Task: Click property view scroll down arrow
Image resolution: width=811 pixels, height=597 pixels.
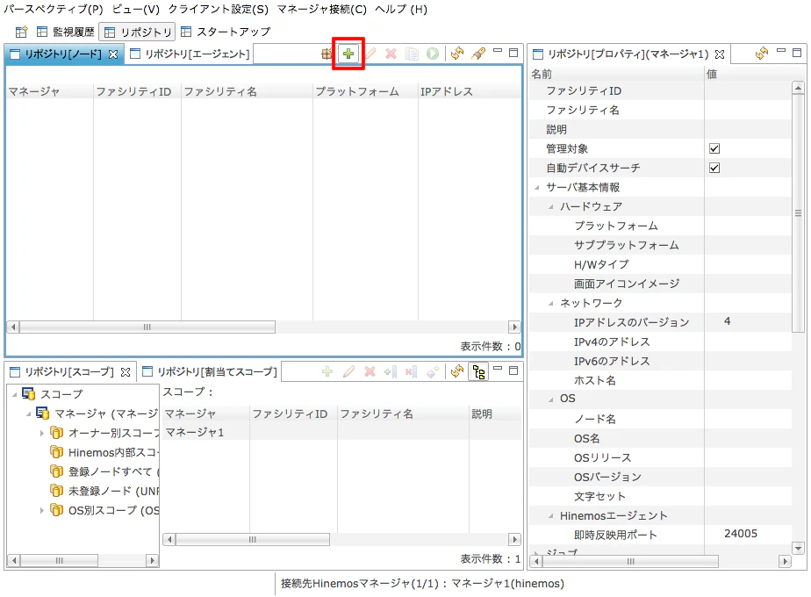Action: (798, 549)
